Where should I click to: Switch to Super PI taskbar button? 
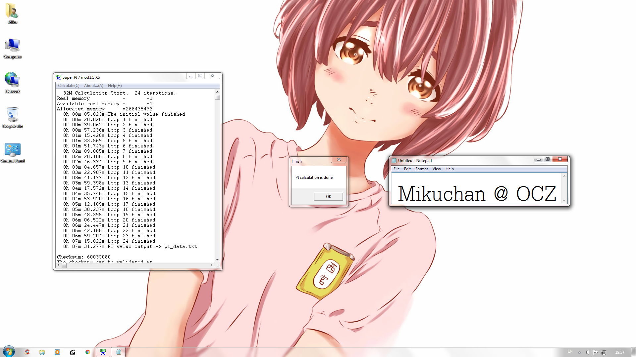pyautogui.click(x=103, y=352)
